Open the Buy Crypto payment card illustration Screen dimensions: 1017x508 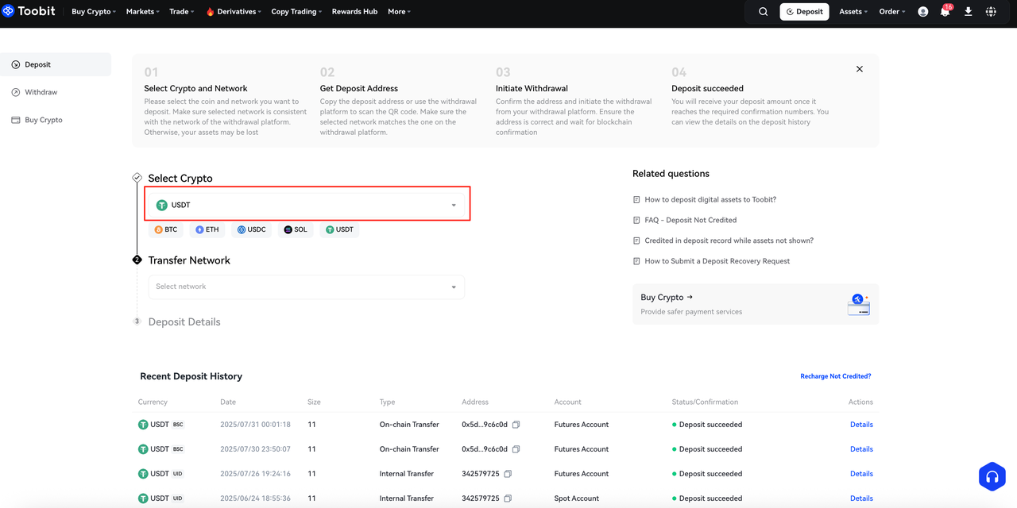[858, 304]
